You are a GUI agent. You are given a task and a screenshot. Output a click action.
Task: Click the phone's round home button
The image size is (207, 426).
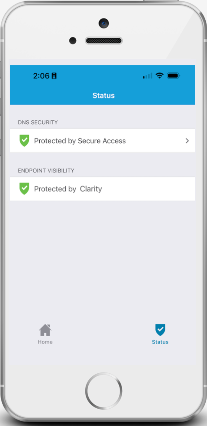[x=104, y=391]
